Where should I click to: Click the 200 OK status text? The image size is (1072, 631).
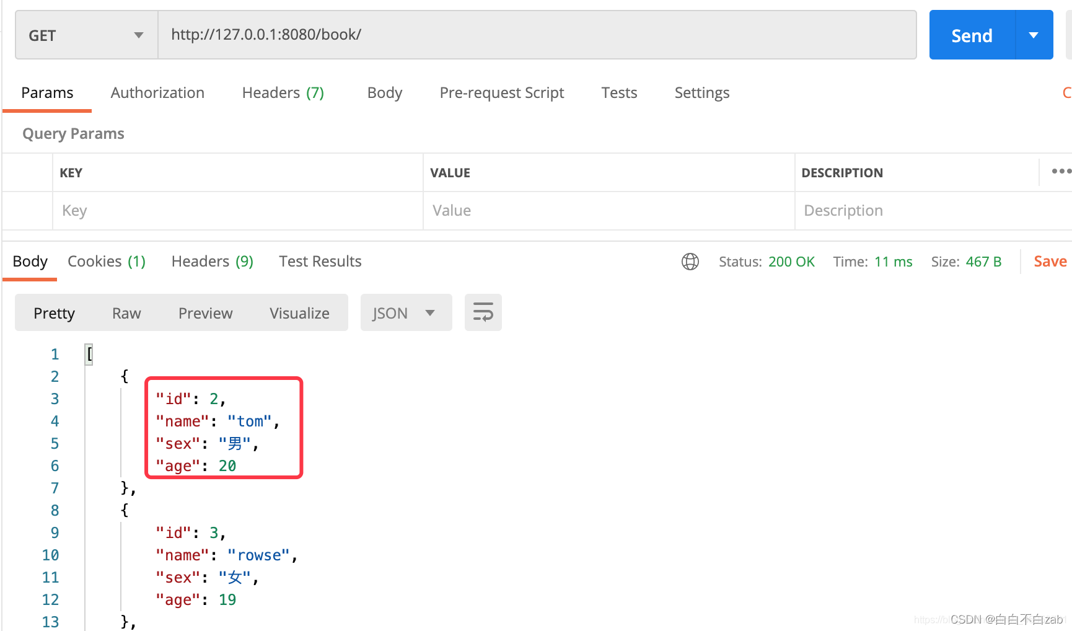coord(791,262)
